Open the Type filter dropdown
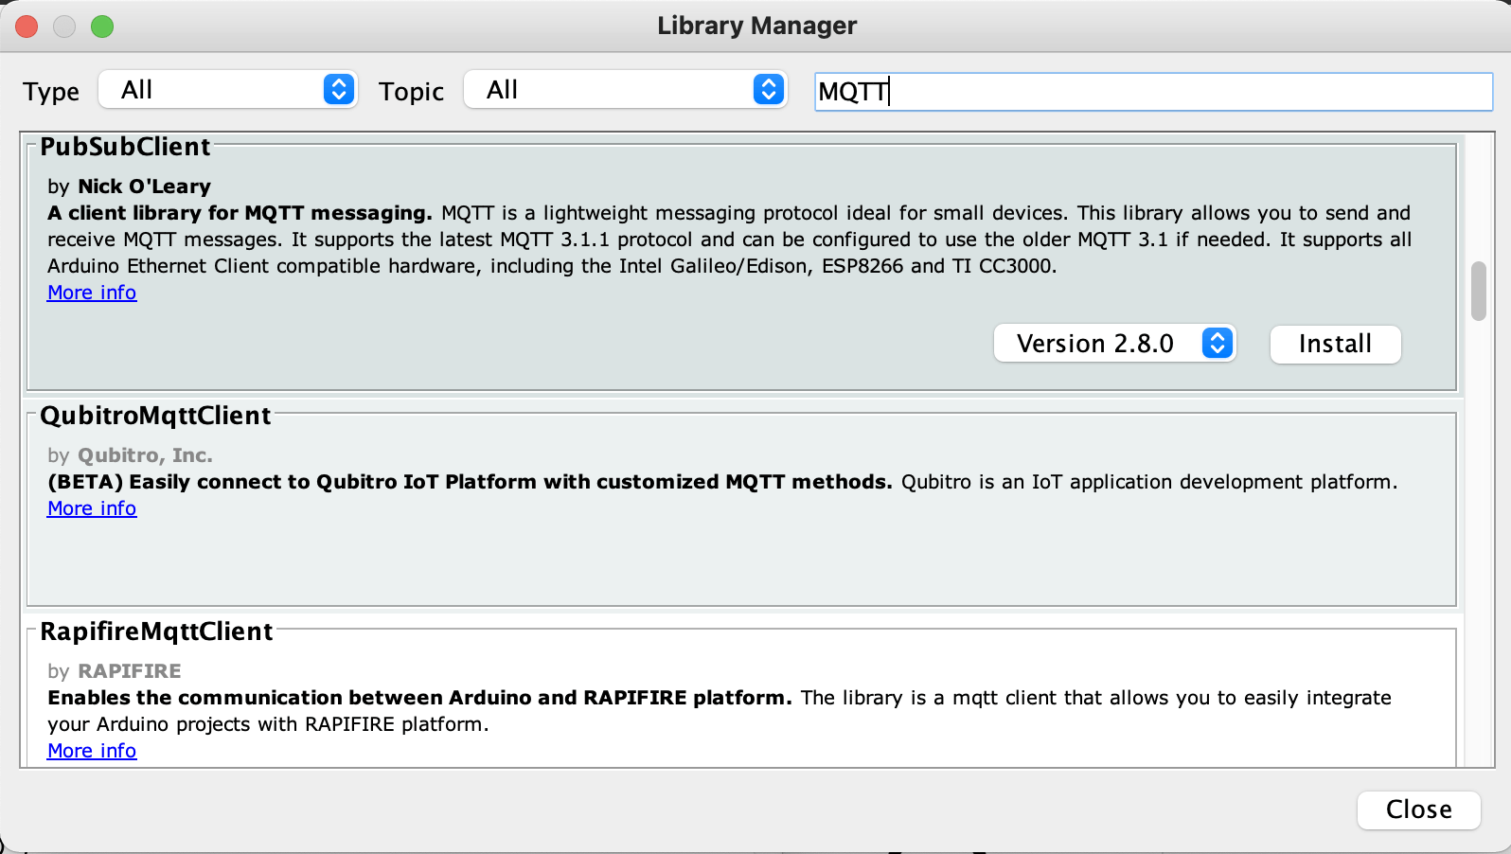This screenshot has height=854, width=1511. pyautogui.click(x=227, y=90)
